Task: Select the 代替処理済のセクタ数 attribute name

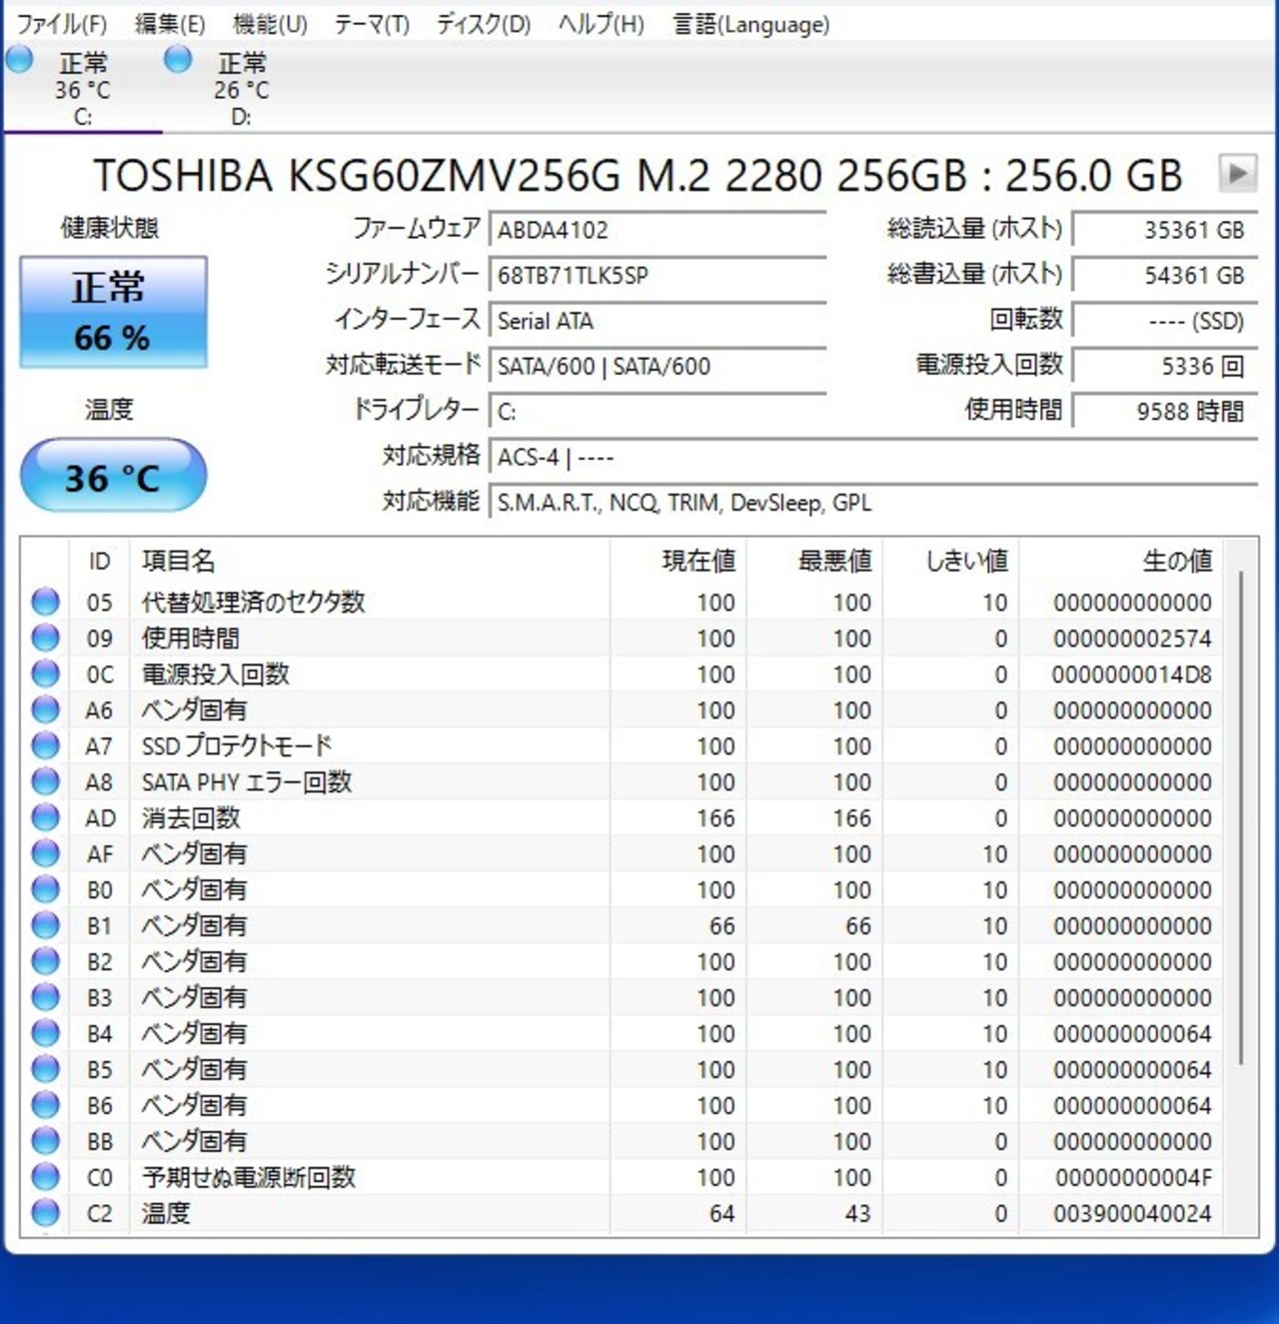Action: pyautogui.click(x=254, y=602)
